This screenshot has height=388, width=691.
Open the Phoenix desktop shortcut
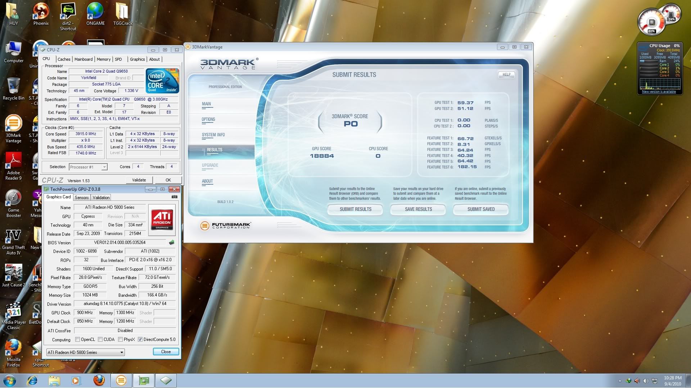(x=41, y=14)
